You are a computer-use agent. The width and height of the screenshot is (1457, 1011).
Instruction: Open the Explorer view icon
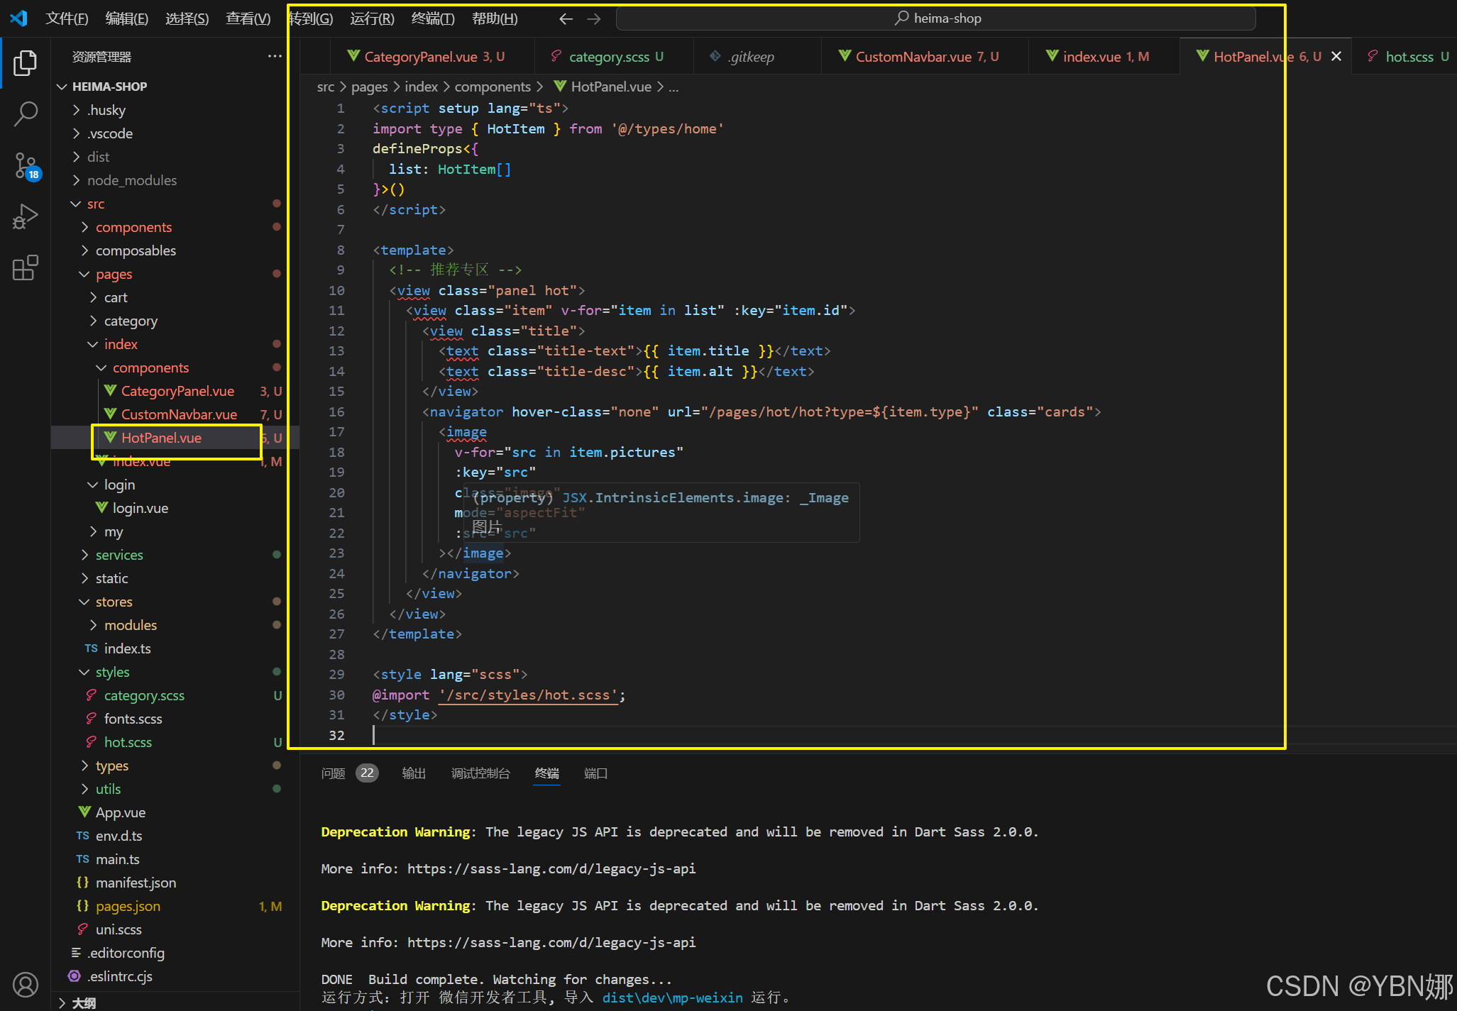click(25, 63)
